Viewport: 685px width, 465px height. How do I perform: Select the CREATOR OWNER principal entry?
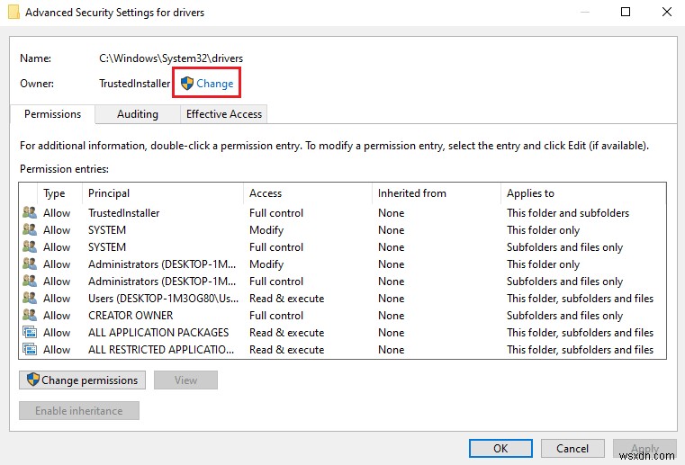tap(342, 315)
